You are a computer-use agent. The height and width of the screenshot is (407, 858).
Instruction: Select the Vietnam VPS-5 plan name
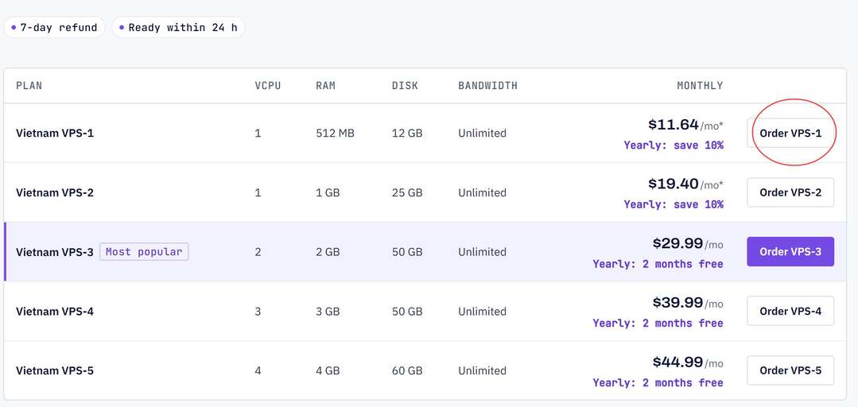tap(55, 371)
